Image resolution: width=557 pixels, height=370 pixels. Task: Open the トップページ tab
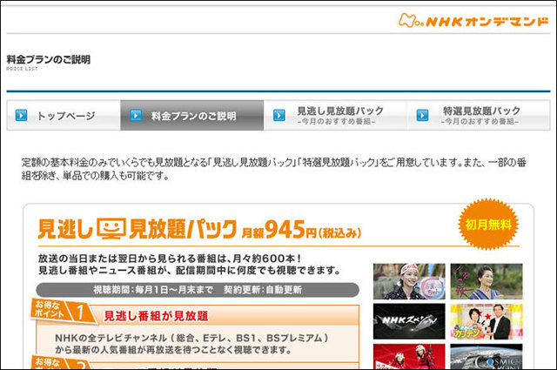[65, 115]
